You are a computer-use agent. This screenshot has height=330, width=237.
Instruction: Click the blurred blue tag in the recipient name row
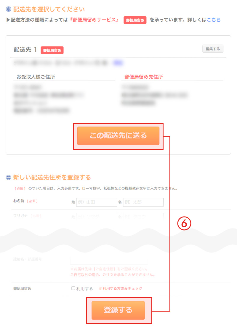click(118, 63)
